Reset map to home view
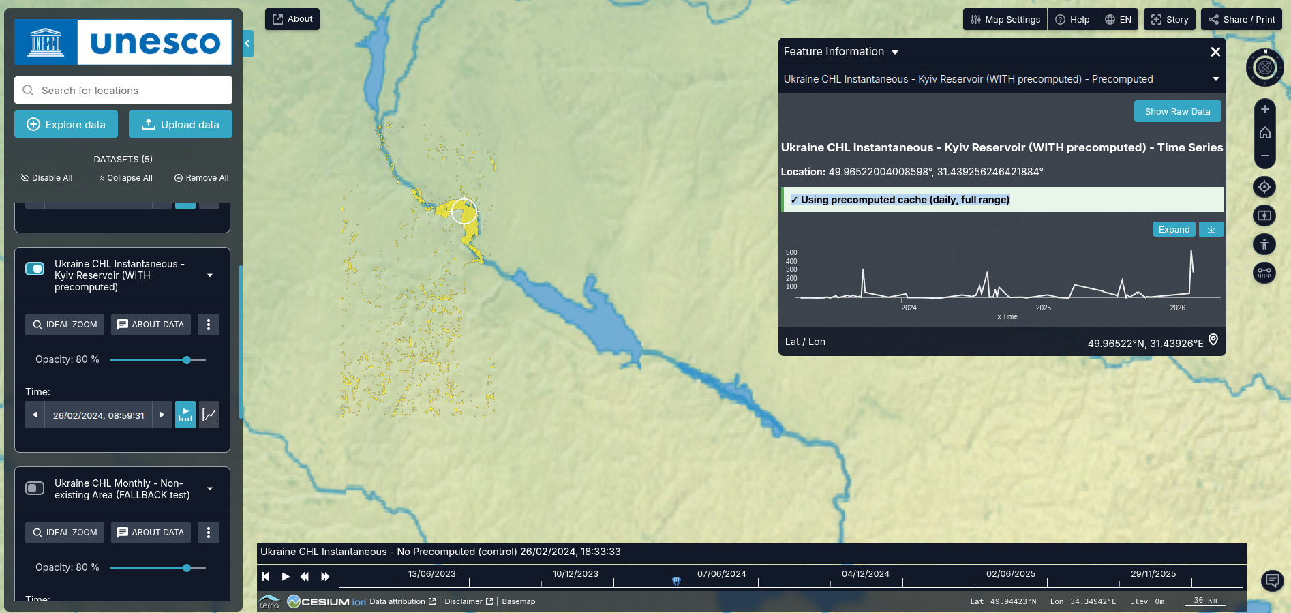1291x613 pixels. click(1264, 132)
